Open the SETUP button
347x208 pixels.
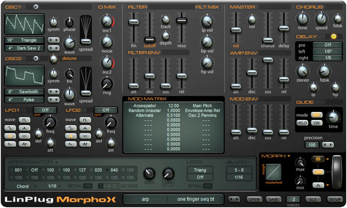(x=335, y=199)
